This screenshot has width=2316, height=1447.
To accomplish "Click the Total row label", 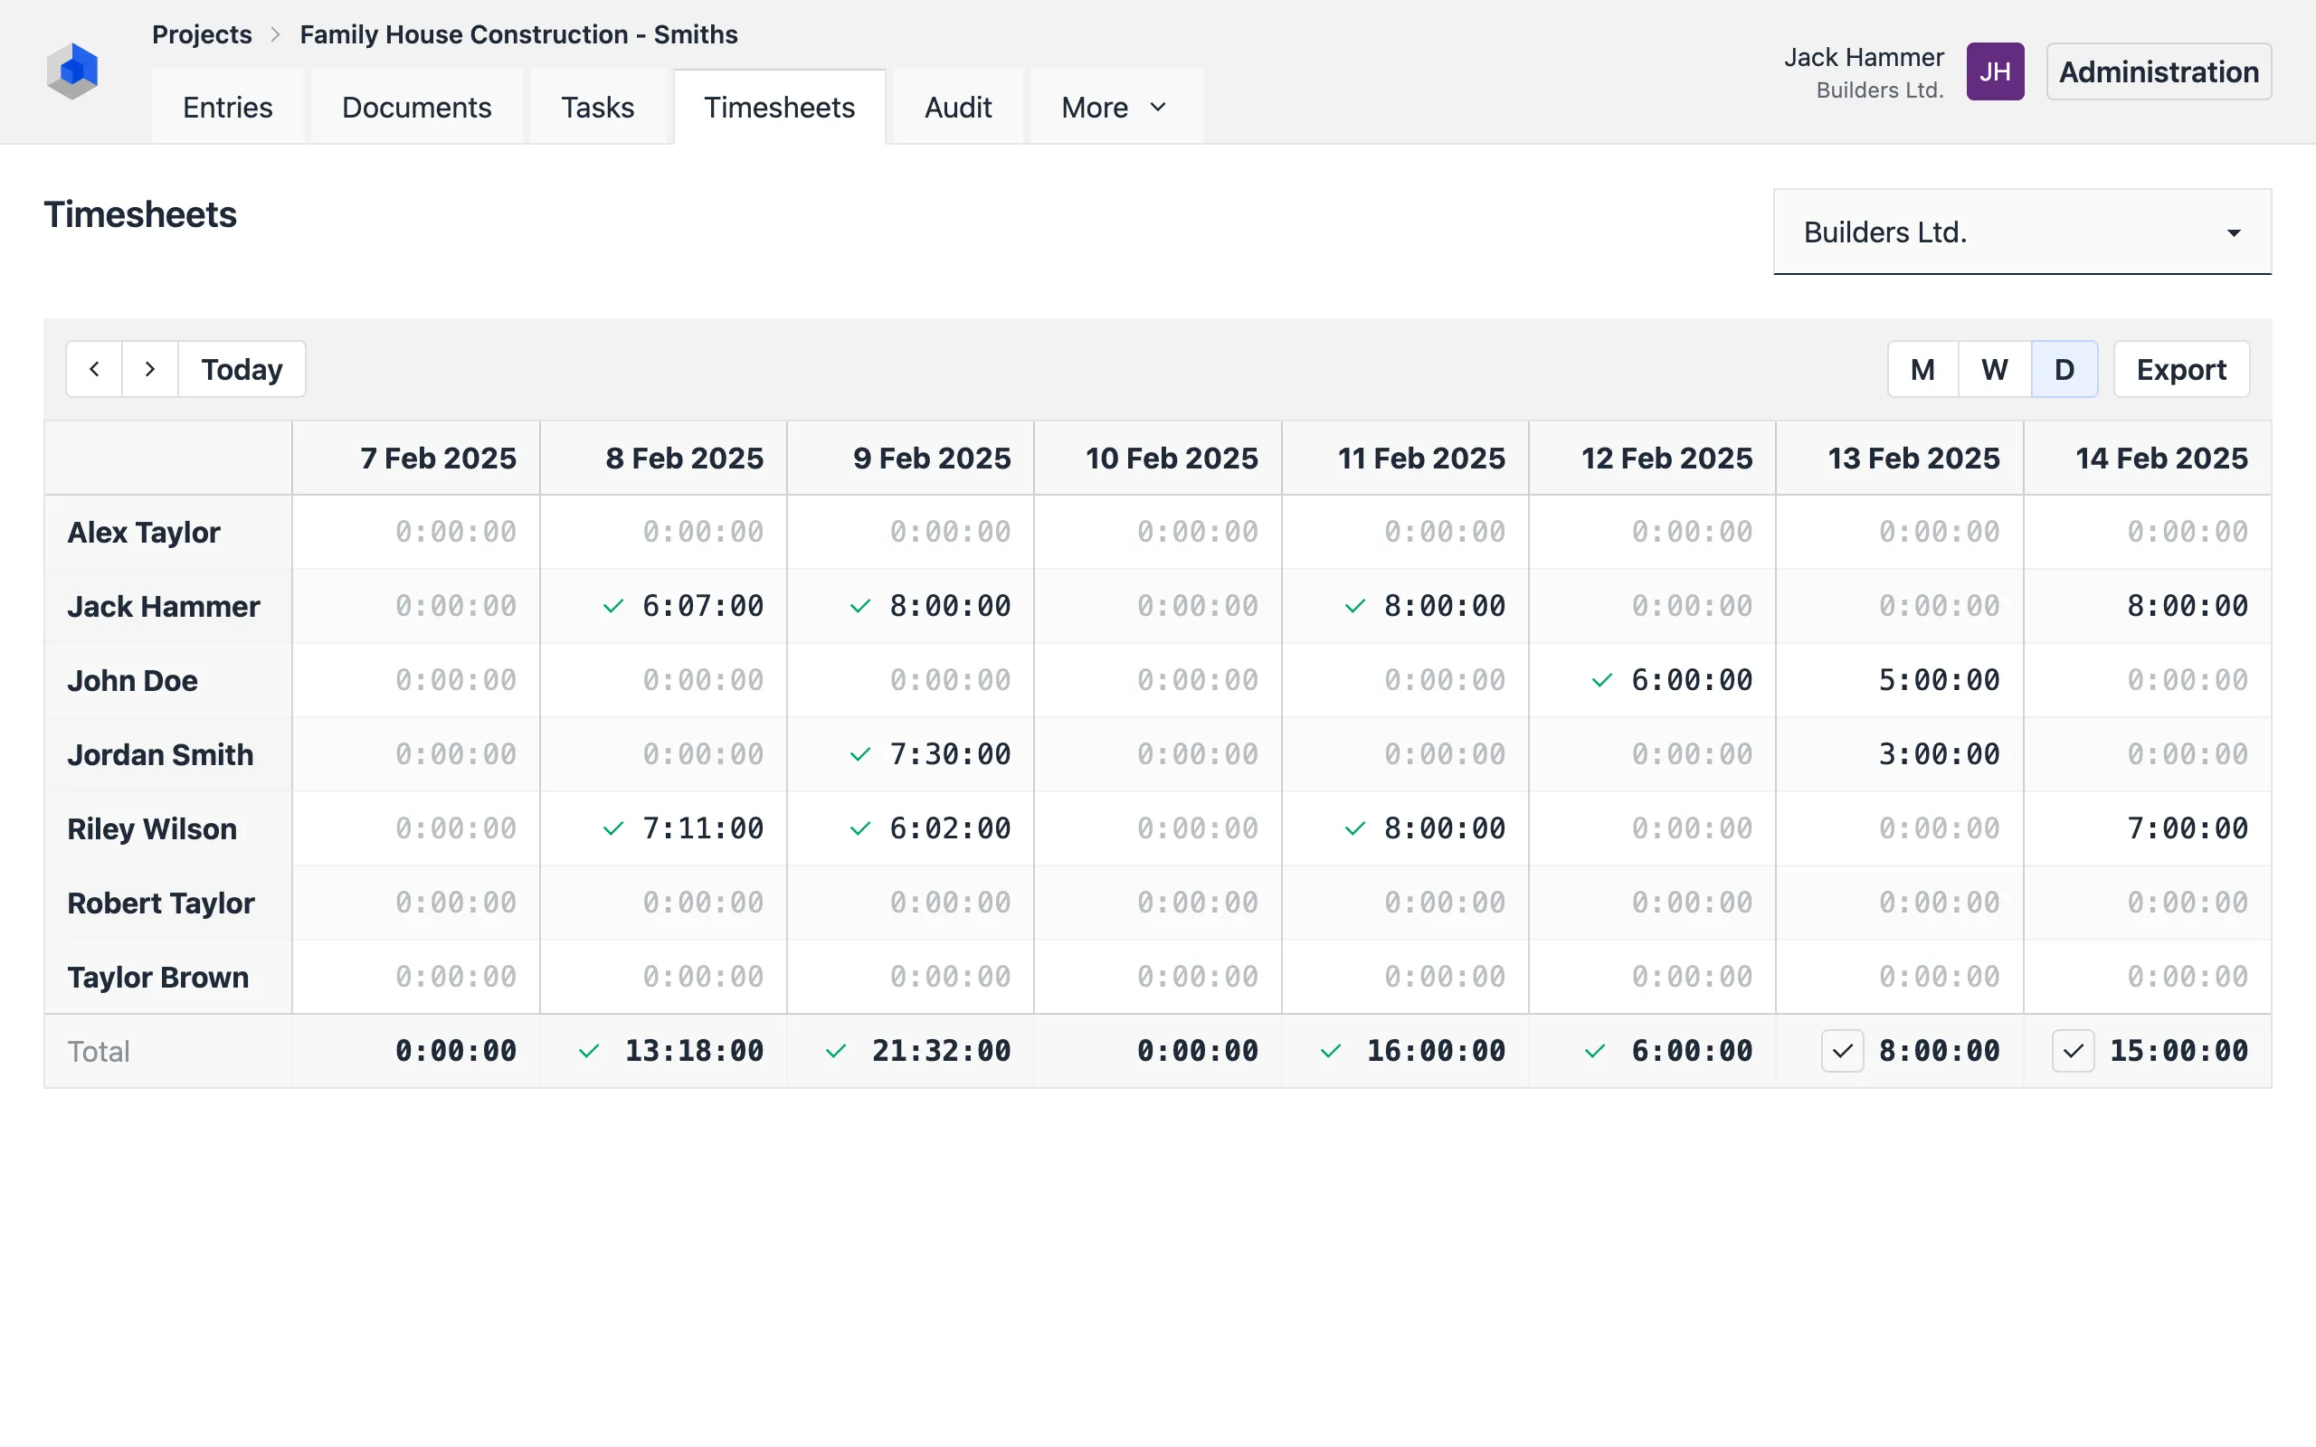I will [99, 1051].
